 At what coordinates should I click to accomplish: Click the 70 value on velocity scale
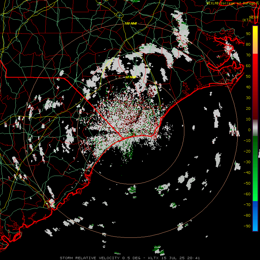tap(248, 55)
